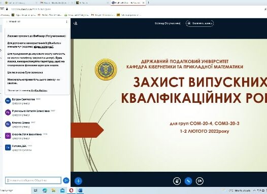Image resolution: width=267 pixels, height=194 pixels.
Task: Click the purple avatar of Рузинська Наталія Олексіївна
Action: [x=8, y=112]
